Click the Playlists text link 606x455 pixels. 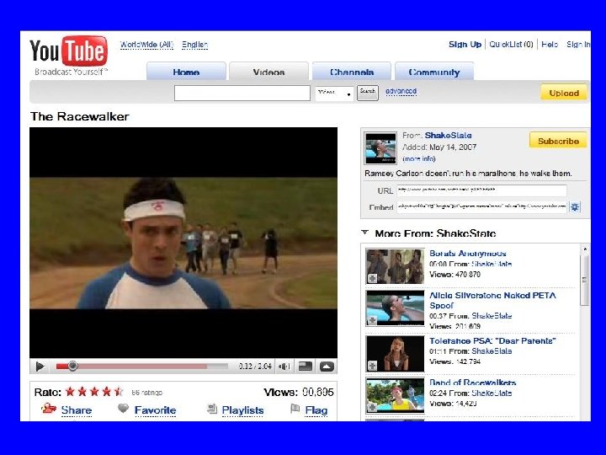tap(242, 410)
